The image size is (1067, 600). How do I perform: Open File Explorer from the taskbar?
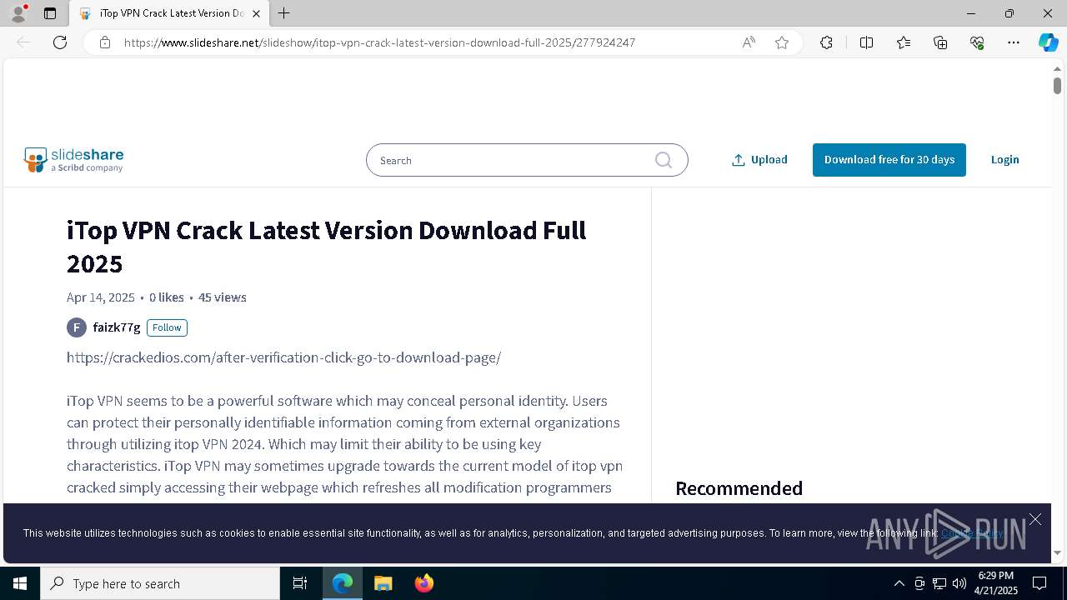point(383,583)
